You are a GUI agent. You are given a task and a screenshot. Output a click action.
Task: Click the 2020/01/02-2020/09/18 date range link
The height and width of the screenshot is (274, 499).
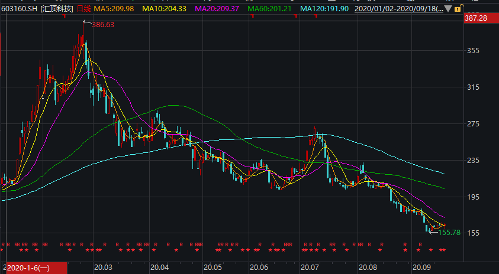pyautogui.click(x=398, y=9)
